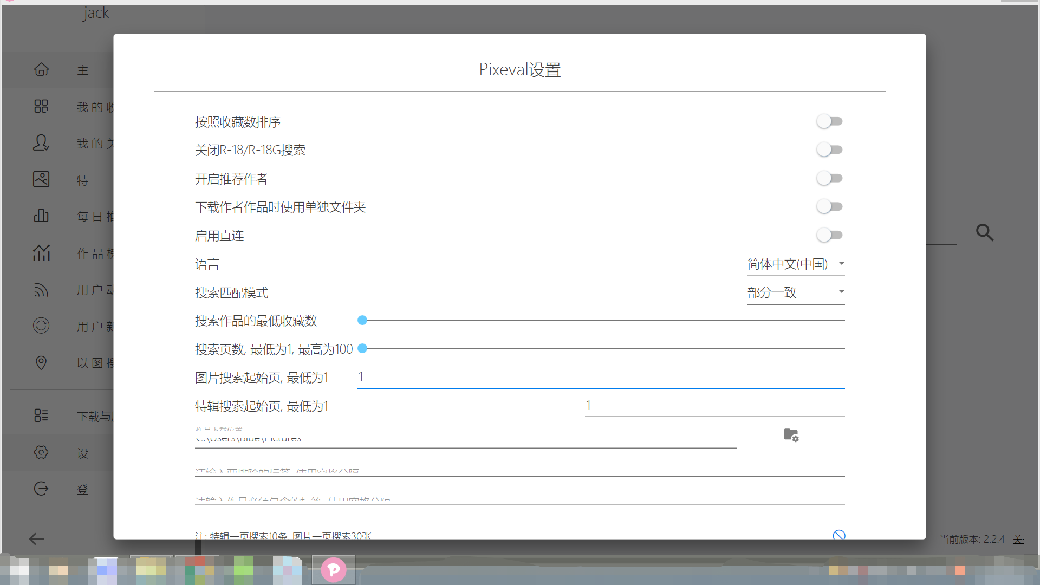Open the search match mode dropdown 部分一致
The image size is (1040, 585).
tap(796, 292)
